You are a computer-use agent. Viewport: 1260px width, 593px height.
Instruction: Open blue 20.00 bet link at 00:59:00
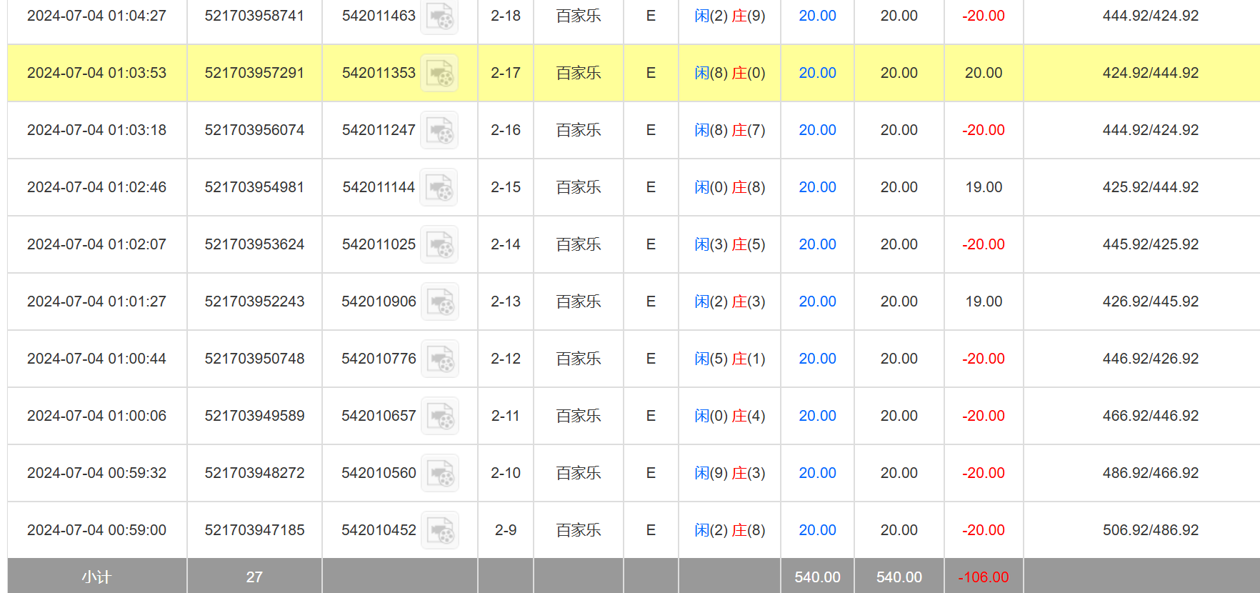[817, 530]
